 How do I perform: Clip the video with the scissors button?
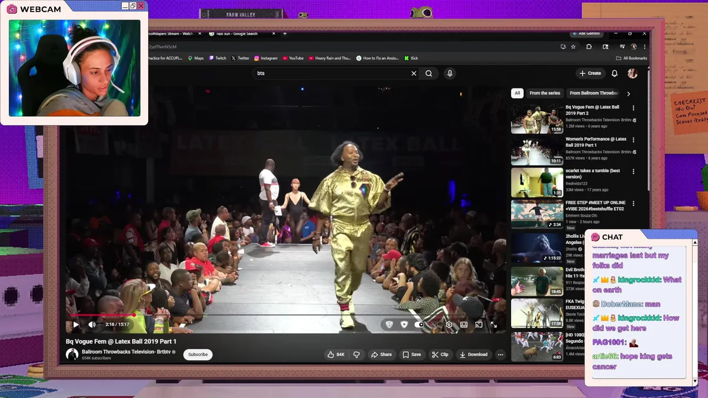440,354
